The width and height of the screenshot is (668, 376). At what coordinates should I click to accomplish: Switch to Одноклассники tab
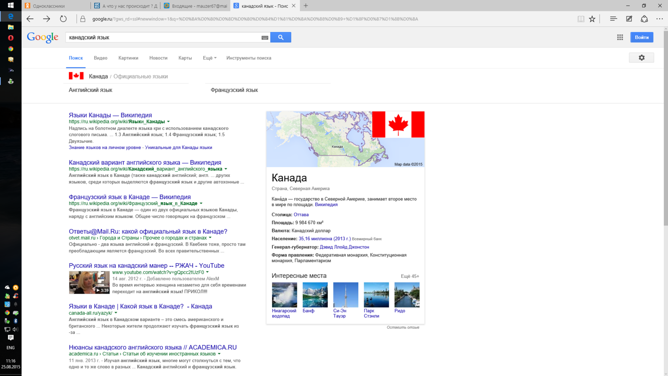[56, 6]
